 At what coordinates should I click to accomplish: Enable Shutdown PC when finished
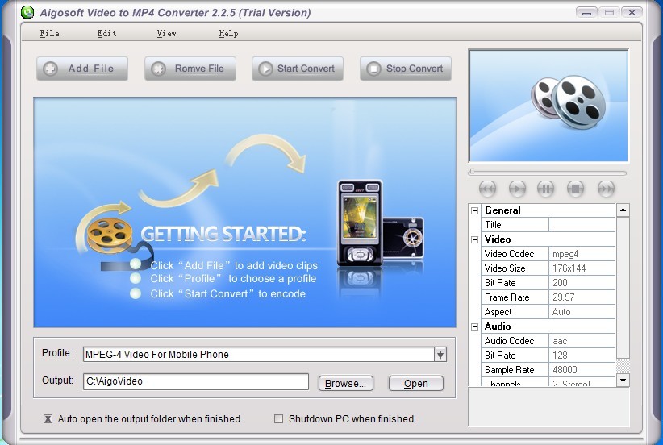(279, 418)
